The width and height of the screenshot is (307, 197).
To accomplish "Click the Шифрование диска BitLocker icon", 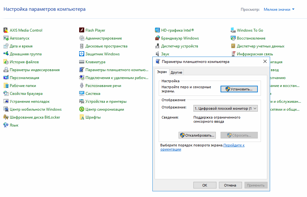I will (x=6, y=117).
